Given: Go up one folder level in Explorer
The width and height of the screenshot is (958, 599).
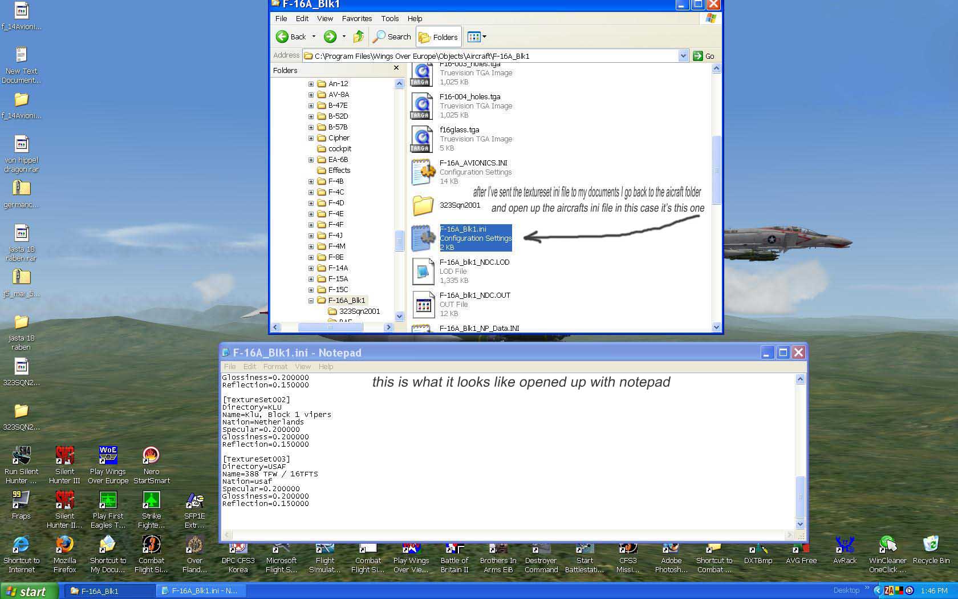Looking at the screenshot, I should (x=359, y=37).
